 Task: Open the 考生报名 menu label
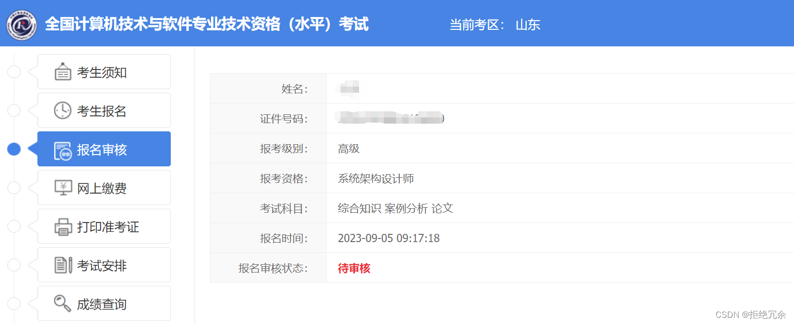102,111
